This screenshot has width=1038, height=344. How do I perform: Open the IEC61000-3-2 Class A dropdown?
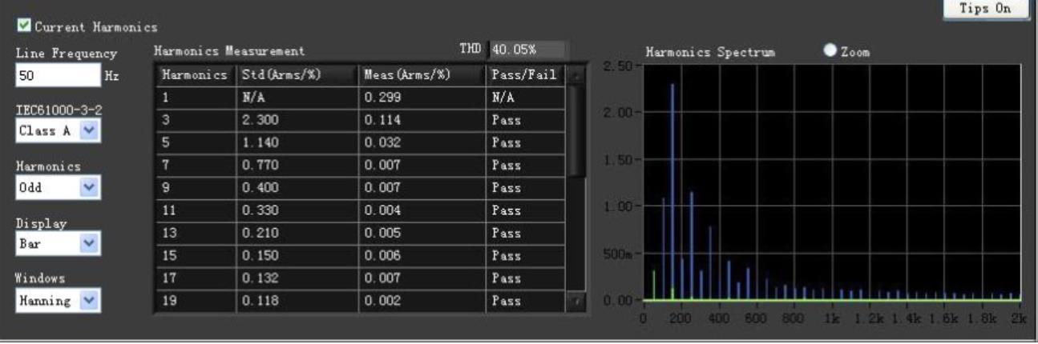58,131
